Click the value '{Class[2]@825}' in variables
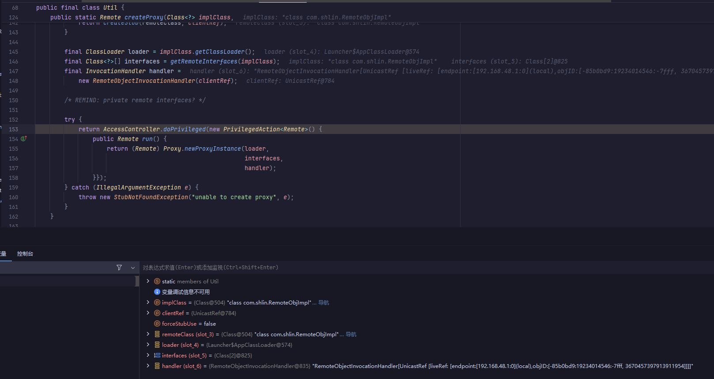The image size is (714, 379). tap(233, 356)
